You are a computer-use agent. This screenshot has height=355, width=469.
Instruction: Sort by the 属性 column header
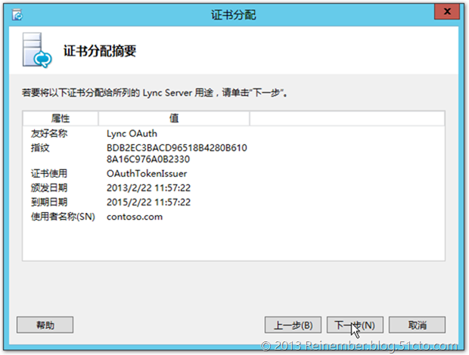click(x=61, y=119)
